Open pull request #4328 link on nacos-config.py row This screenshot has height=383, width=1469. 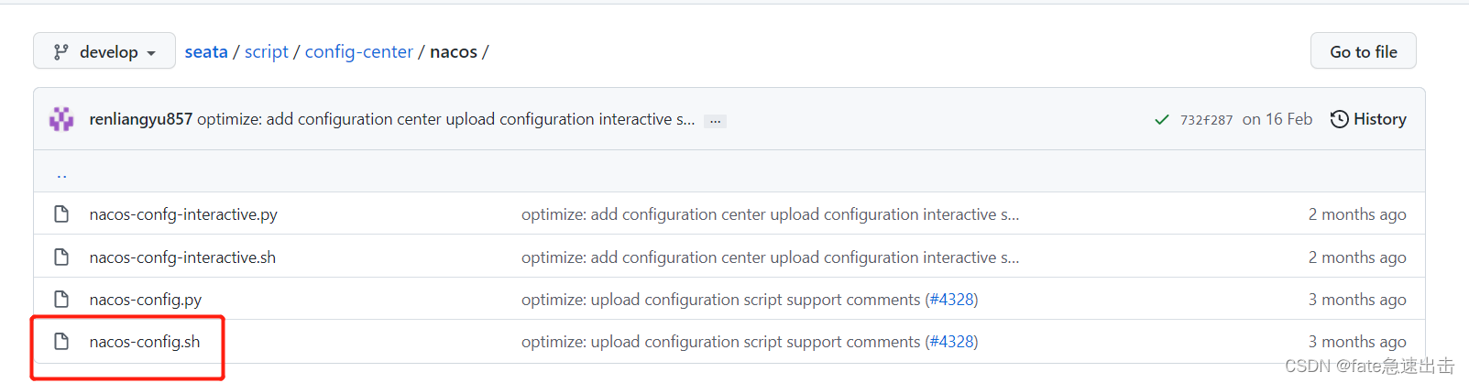coord(953,300)
